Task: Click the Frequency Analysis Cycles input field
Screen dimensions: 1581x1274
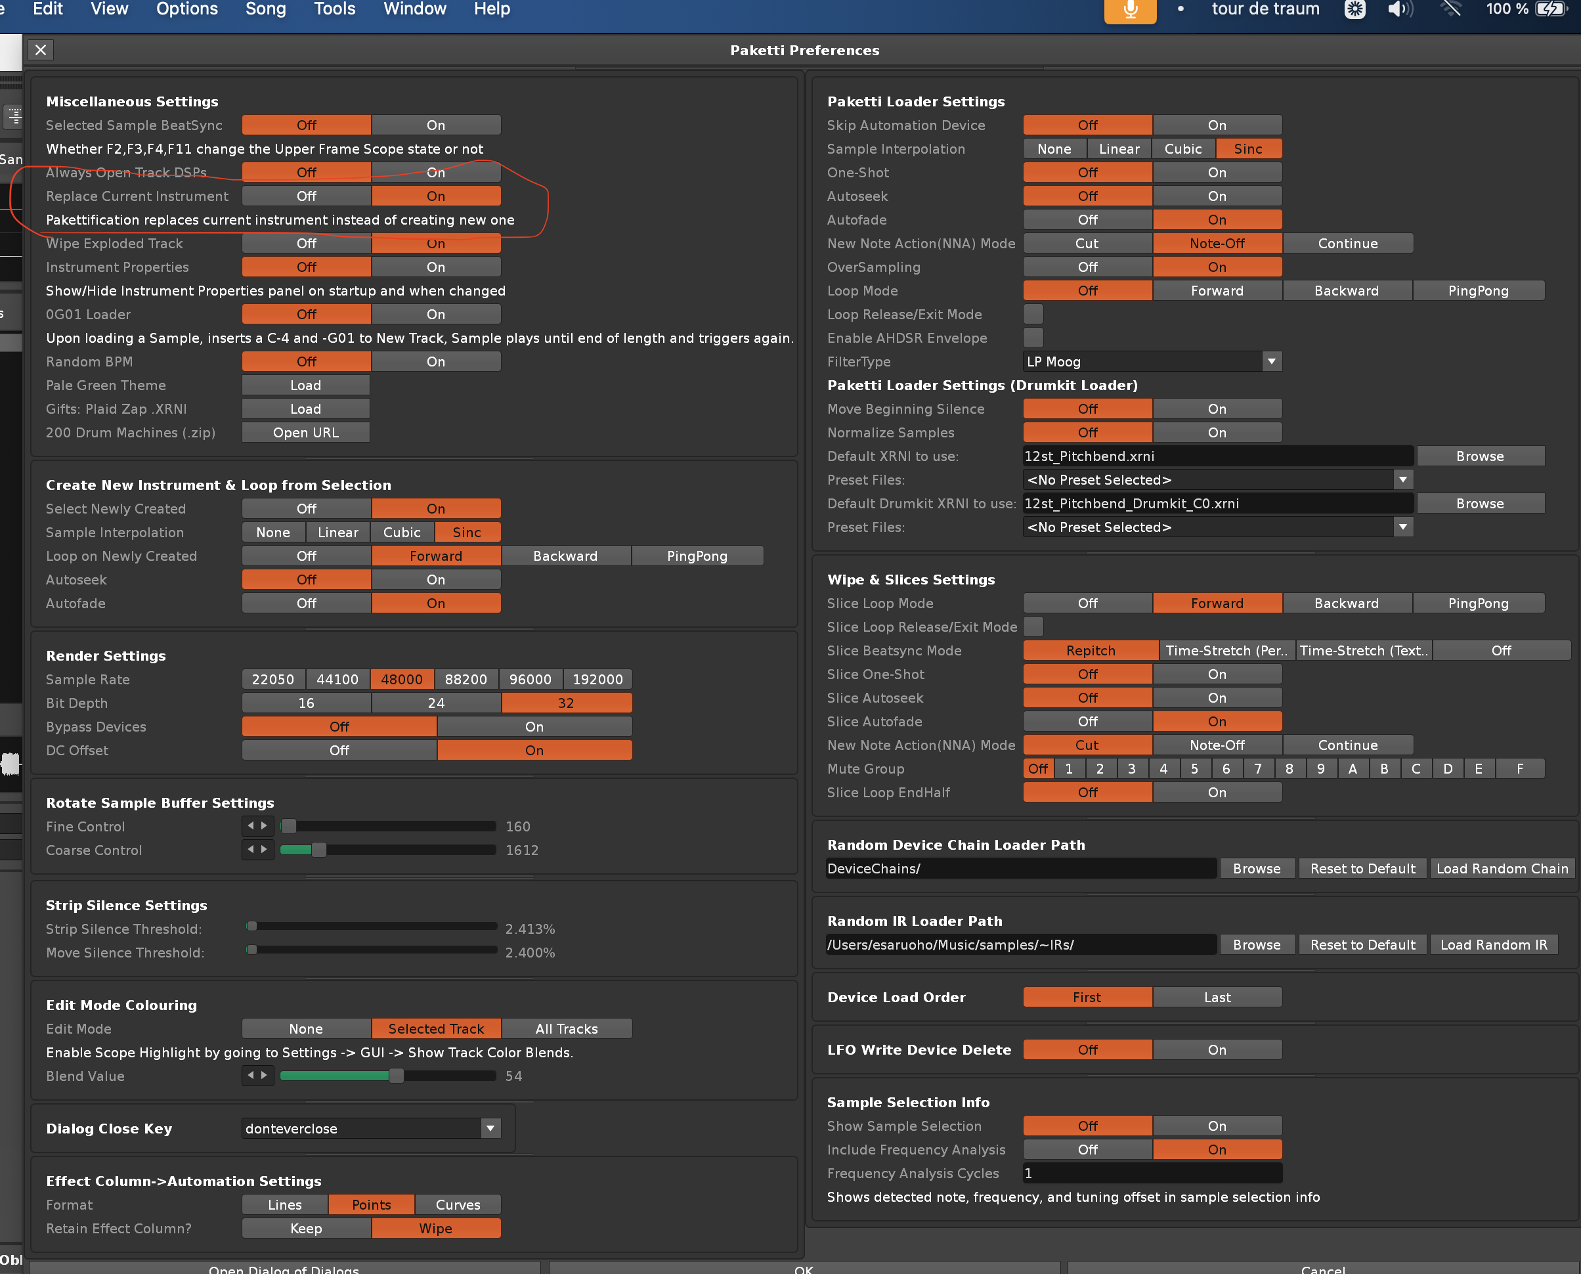Action: coord(1152,1173)
